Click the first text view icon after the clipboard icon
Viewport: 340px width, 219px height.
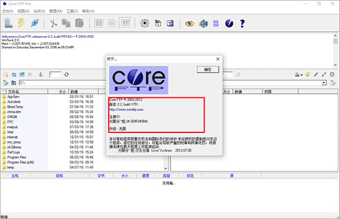(x=99, y=23)
